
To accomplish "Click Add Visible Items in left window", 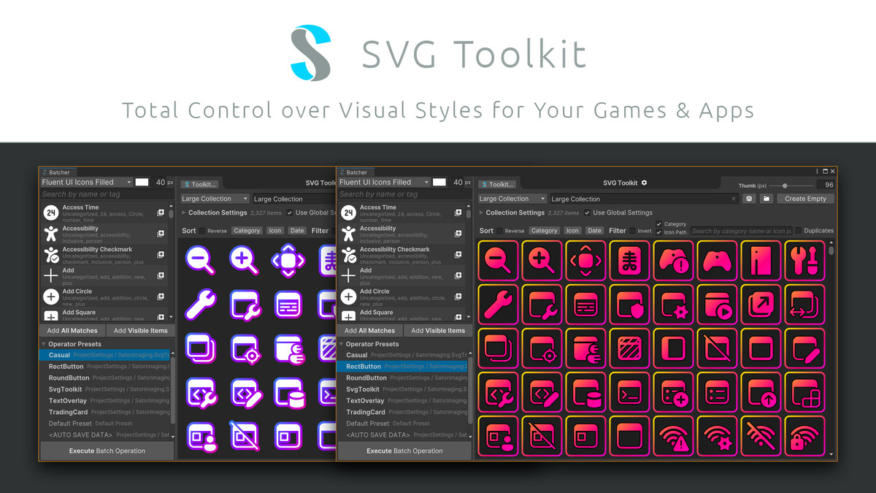I will (x=141, y=331).
